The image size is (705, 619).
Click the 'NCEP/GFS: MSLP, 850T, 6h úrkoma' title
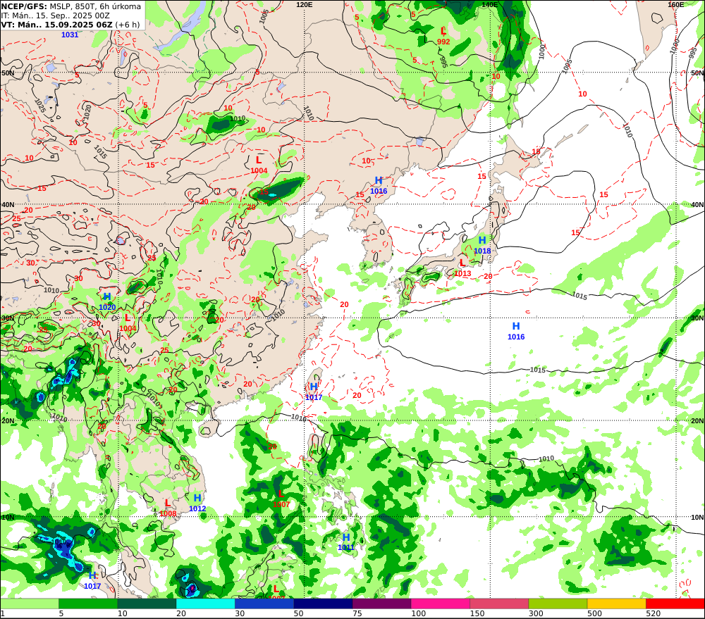(x=71, y=6)
